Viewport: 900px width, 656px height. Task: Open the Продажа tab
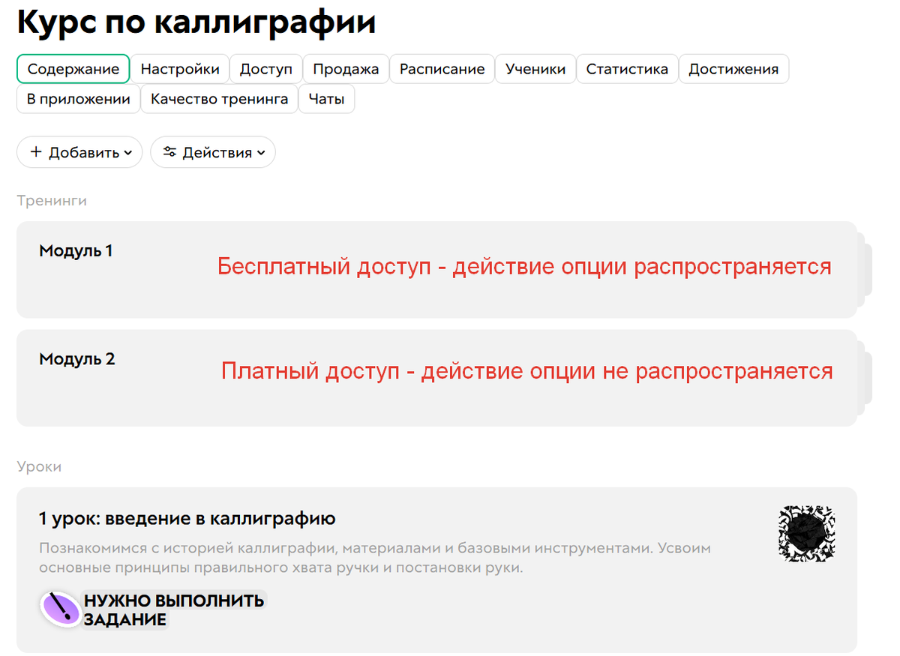point(345,68)
